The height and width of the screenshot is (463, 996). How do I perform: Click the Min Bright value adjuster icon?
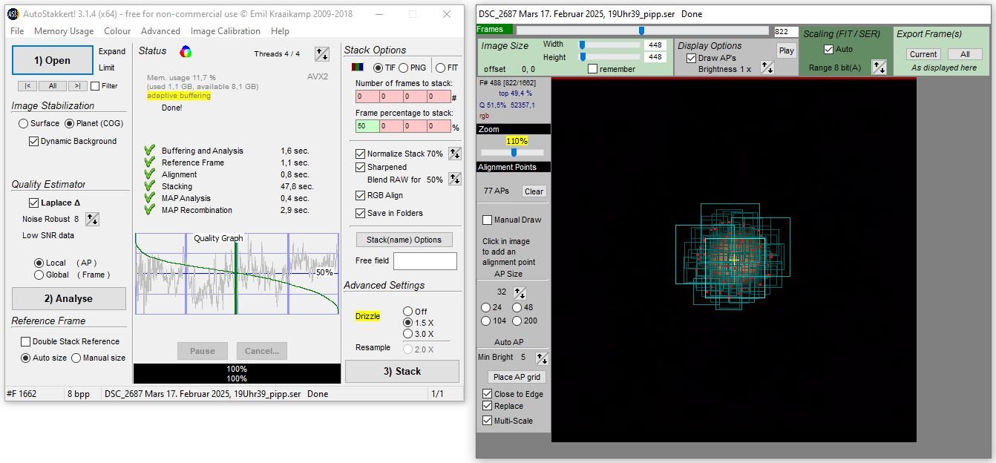pyautogui.click(x=542, y=358)
